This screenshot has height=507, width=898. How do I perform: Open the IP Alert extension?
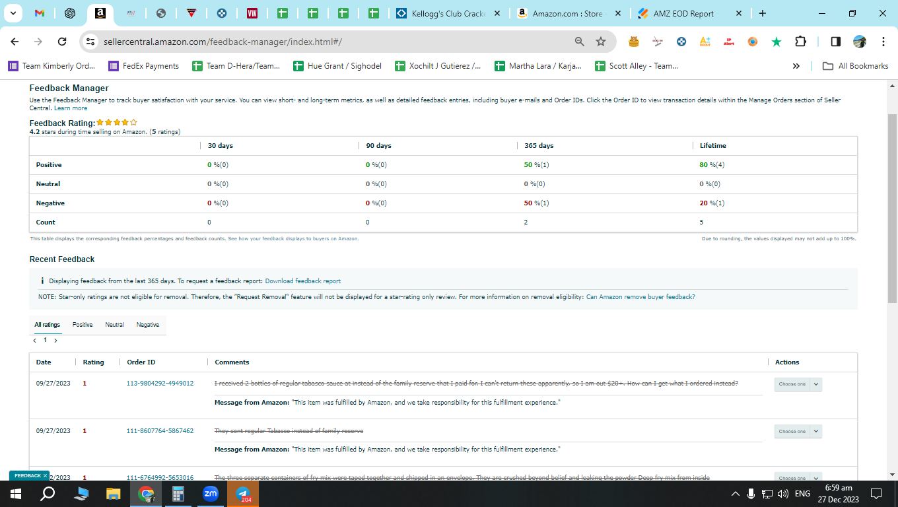click(729, 42)
